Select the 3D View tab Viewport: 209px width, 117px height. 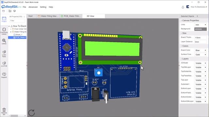pos(94,16)
